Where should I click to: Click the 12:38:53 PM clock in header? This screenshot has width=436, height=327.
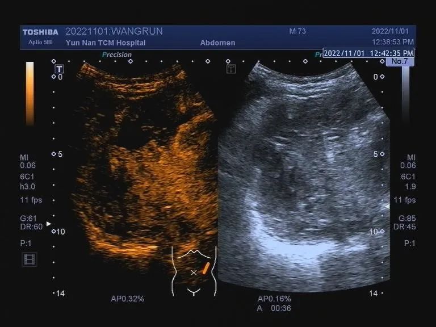click(x=393, y=42)
